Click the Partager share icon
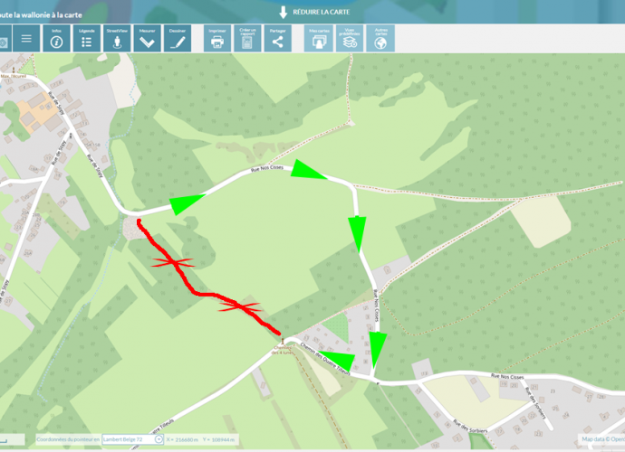This screenshot has height=452, width=625. (x=278, y=38)
